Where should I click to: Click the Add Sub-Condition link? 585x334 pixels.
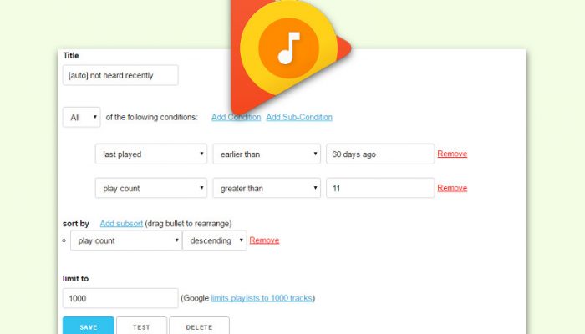coord(299,117)
